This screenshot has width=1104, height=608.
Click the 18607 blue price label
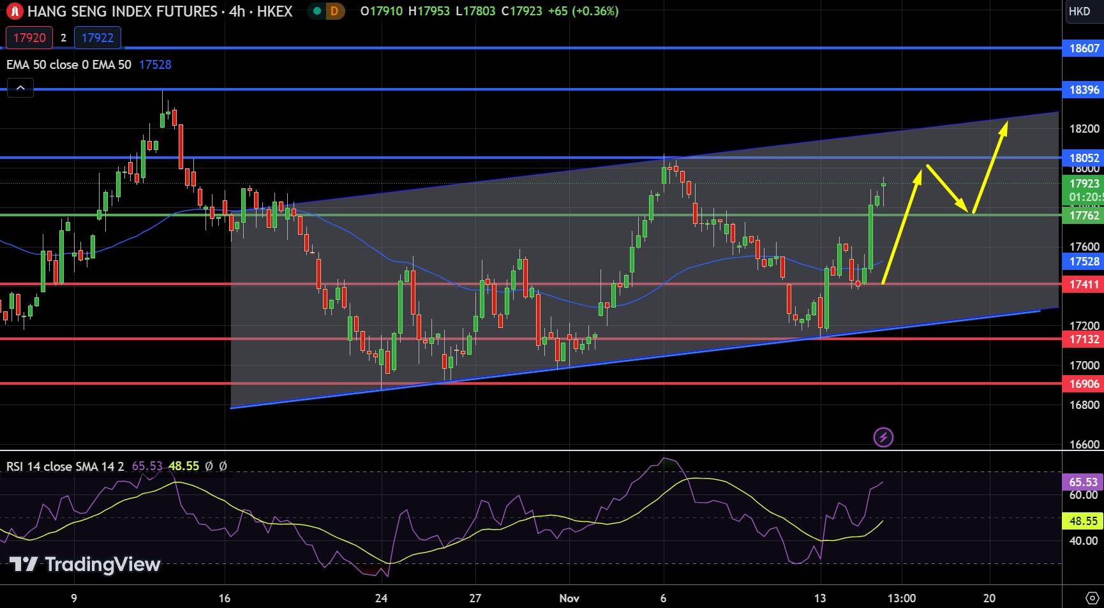click(x=1083, y=48)
